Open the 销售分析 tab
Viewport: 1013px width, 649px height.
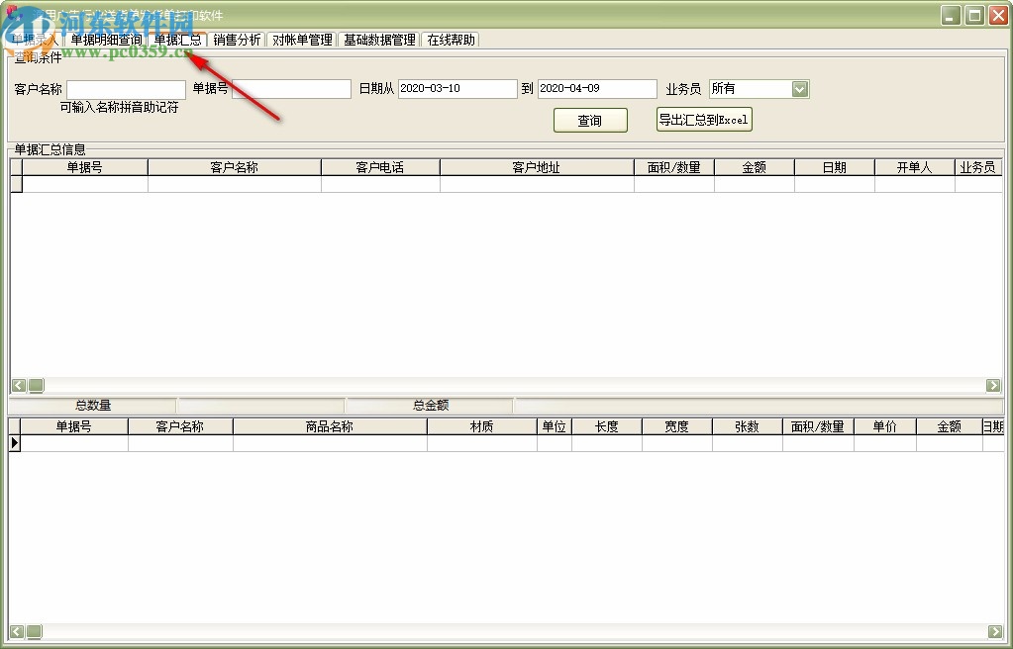pyautogui.click(x=237, y=40)
